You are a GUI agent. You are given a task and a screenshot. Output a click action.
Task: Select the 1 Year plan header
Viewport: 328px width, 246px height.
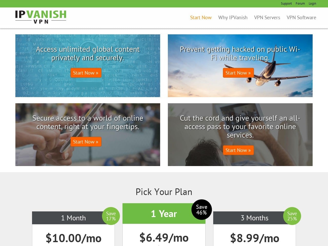click(x=164, y=213)
